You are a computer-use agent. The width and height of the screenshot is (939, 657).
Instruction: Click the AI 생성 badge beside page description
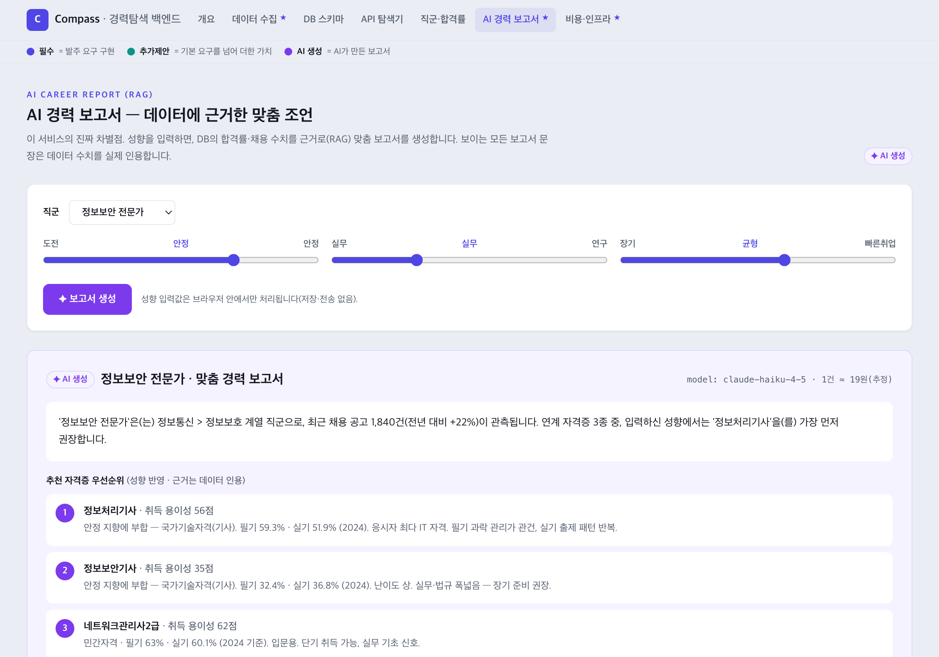coord(887,156)
